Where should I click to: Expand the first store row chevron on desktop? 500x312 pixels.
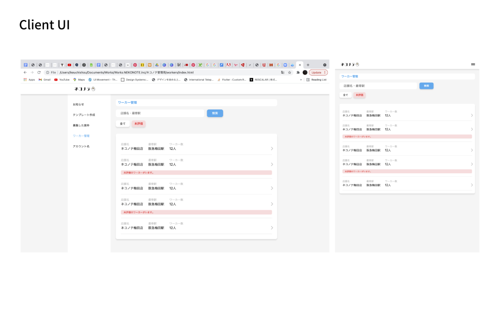coord(272,149)
